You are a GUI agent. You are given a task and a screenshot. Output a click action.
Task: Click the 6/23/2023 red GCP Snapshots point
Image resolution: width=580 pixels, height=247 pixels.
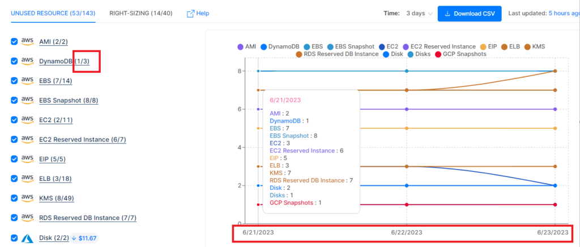click(x=555, y=205)
